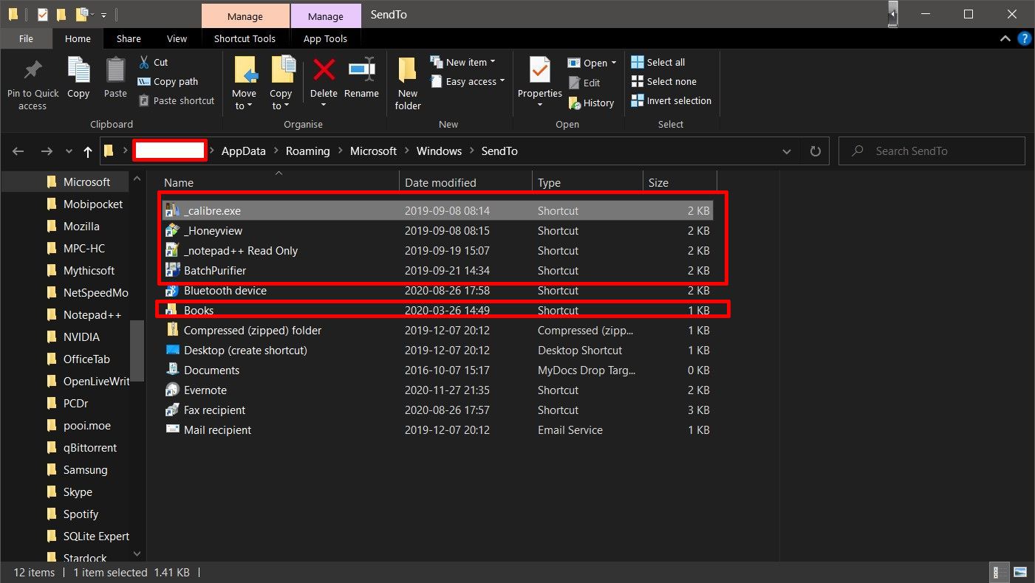Screen dimensions: 1035x583
Task: Click Roaming in the address path
Action: pos(308,151)
